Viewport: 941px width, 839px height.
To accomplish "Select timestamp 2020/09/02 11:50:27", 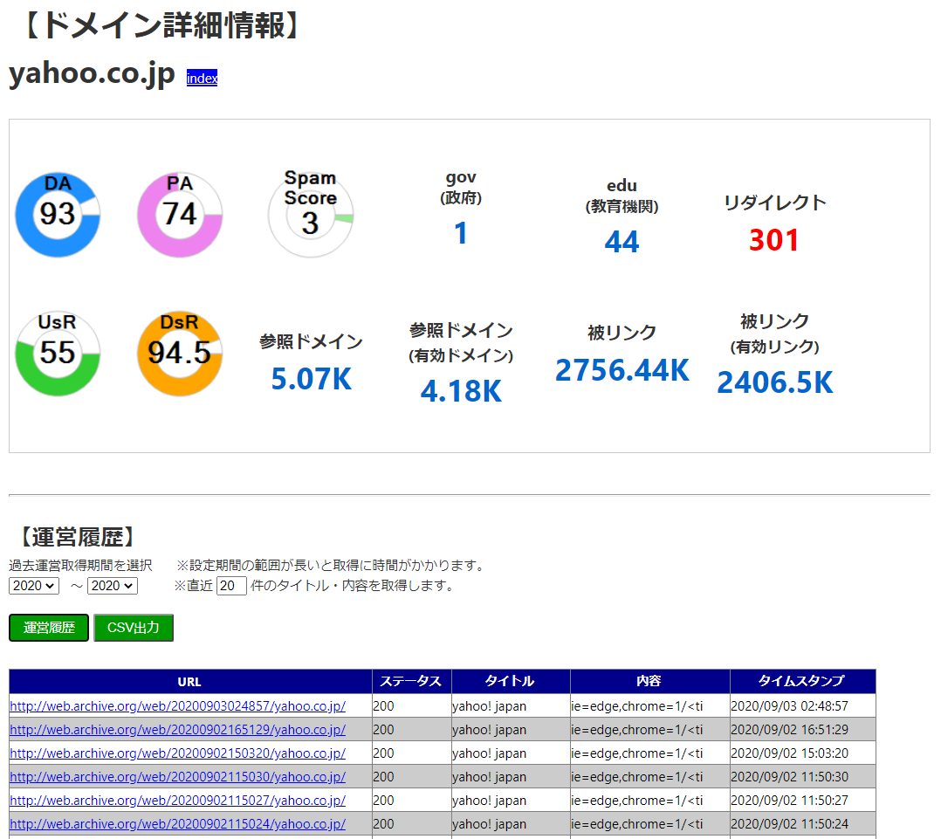I will click(790, 801).
